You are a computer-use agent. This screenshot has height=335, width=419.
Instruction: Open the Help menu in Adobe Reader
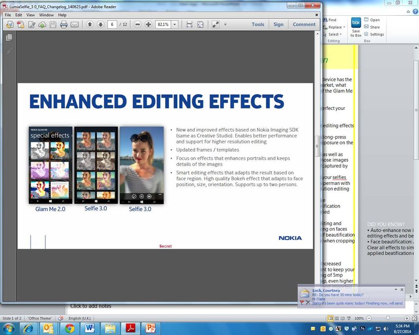coord(62,15)
